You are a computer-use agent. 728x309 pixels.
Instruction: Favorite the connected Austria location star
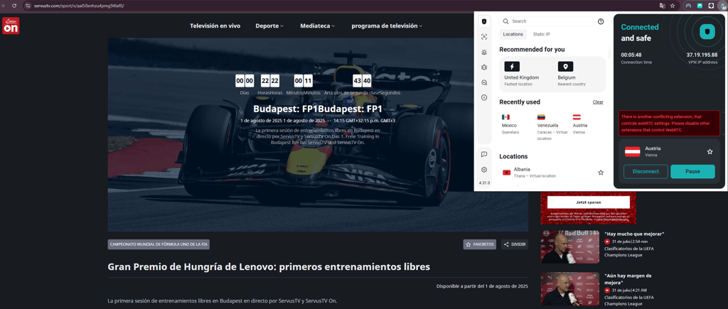[710, 152]
